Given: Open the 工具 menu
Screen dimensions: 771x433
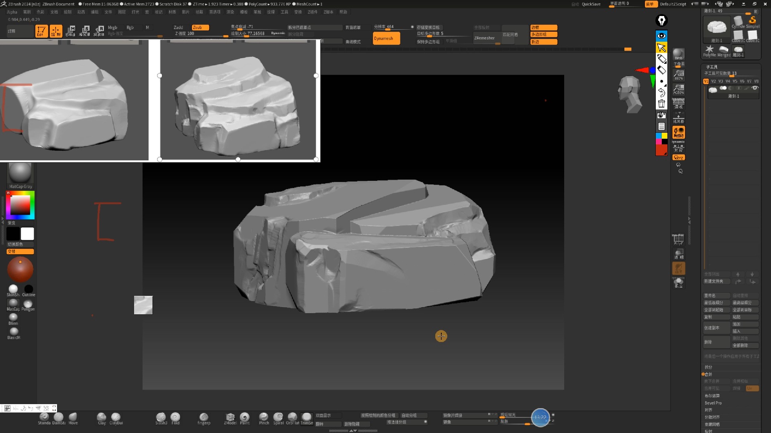Looking at the screenshot, I should coord(284,12).
